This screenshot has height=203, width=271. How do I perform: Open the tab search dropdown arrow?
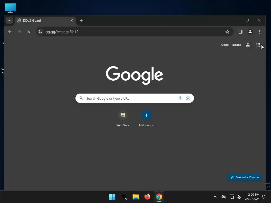pos(9,20)
